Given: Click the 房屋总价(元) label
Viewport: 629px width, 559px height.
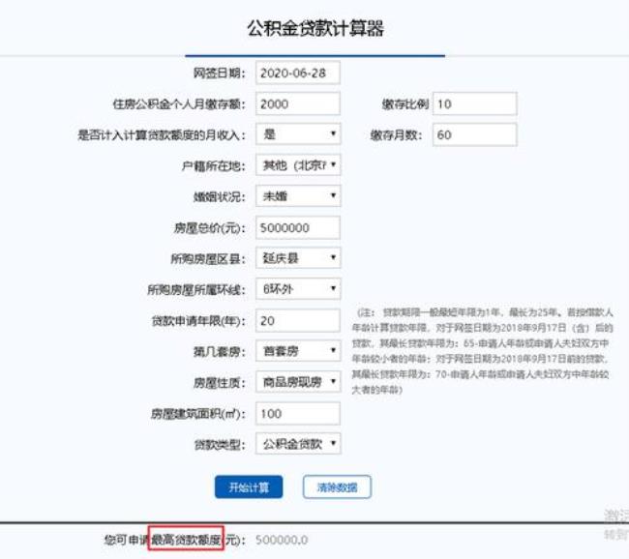Looking at the screenshot, I should point(209,228).
